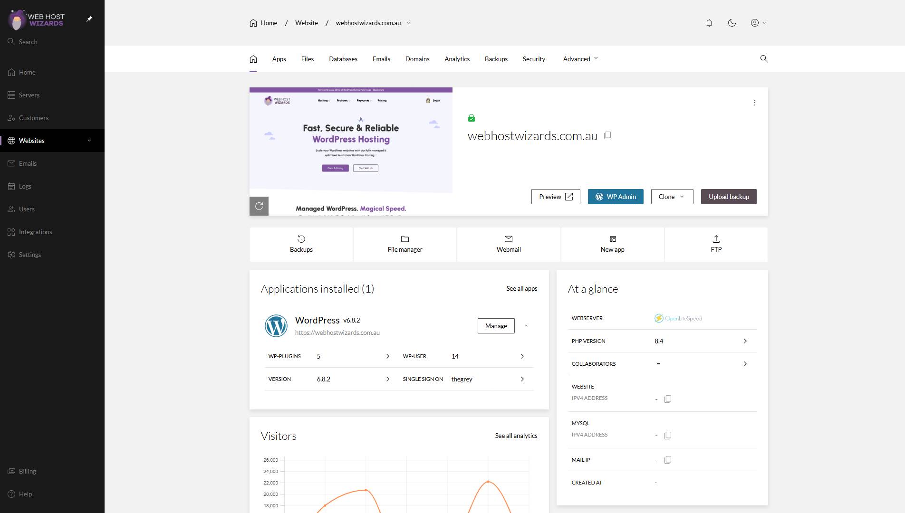
Task: Click the home icon in breadcrumb
Action: coord(253,23)
